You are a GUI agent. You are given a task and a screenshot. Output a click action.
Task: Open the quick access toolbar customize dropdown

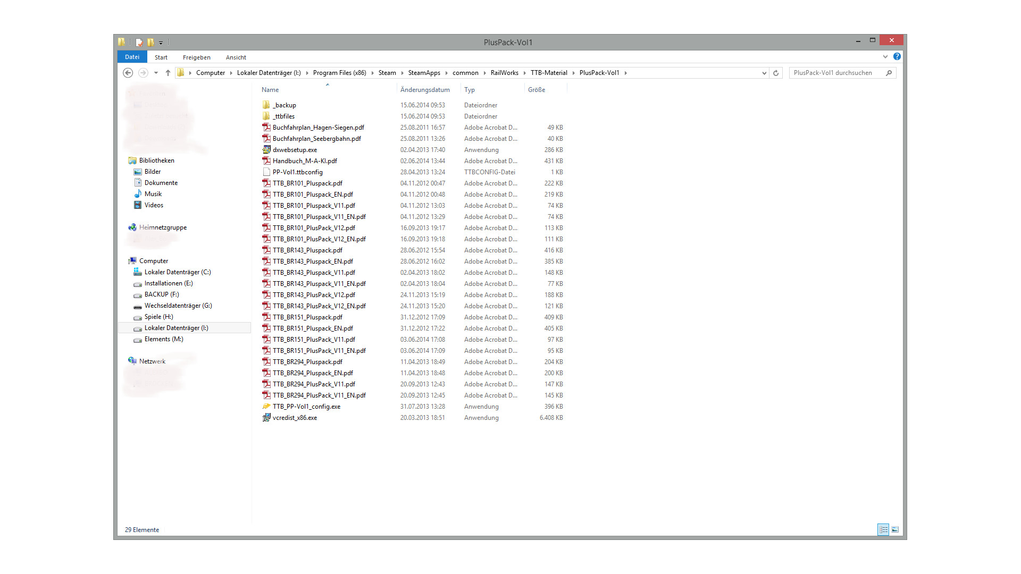click(161, 43)
